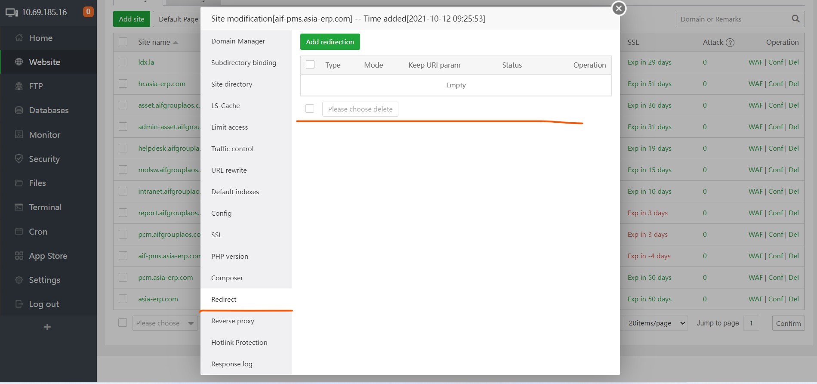Screen dimensions: 817x384
Task: Sort sites by Site name arrow
Action: coord(176,42)
